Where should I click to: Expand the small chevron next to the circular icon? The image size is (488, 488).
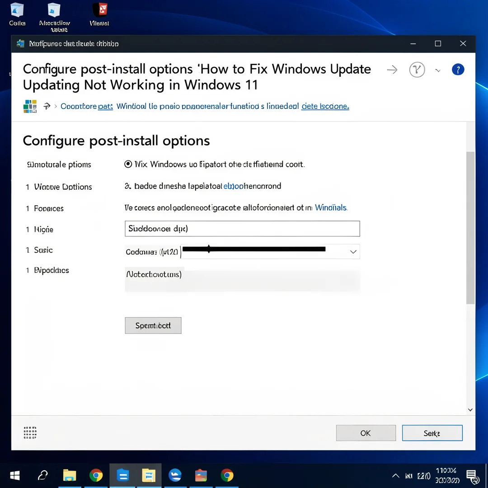438,70
